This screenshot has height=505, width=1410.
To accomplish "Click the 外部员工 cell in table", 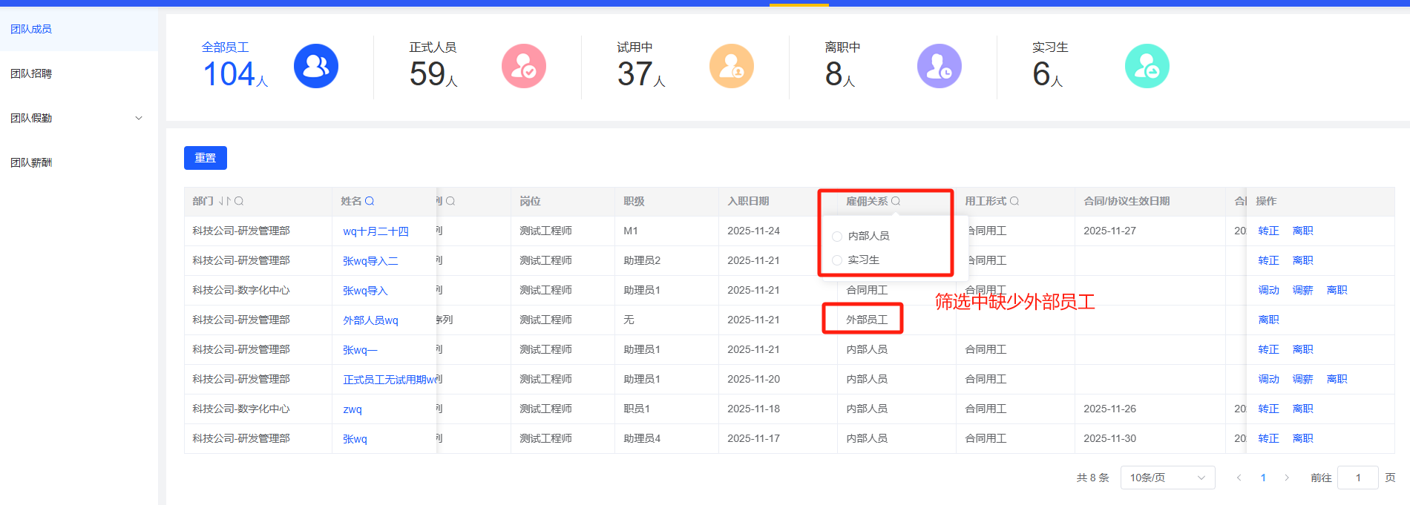I will click(867, 320).
